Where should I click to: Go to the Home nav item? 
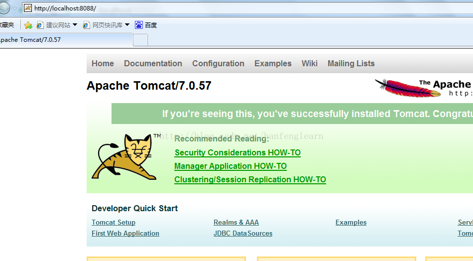(x=103, y=63)
